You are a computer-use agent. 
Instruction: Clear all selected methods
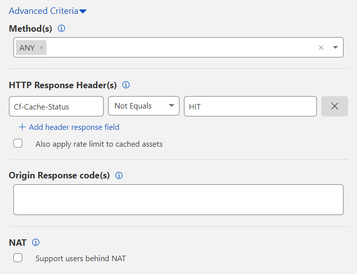pos(321,48)
